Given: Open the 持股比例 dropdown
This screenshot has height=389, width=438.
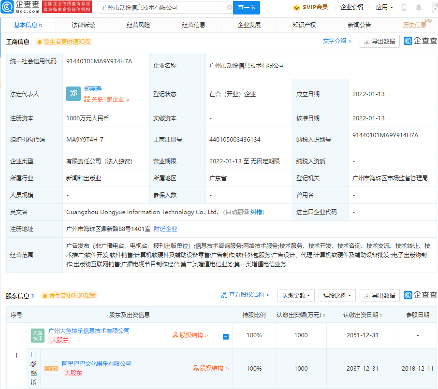Looking at the screenshot, I should [337, 296].
